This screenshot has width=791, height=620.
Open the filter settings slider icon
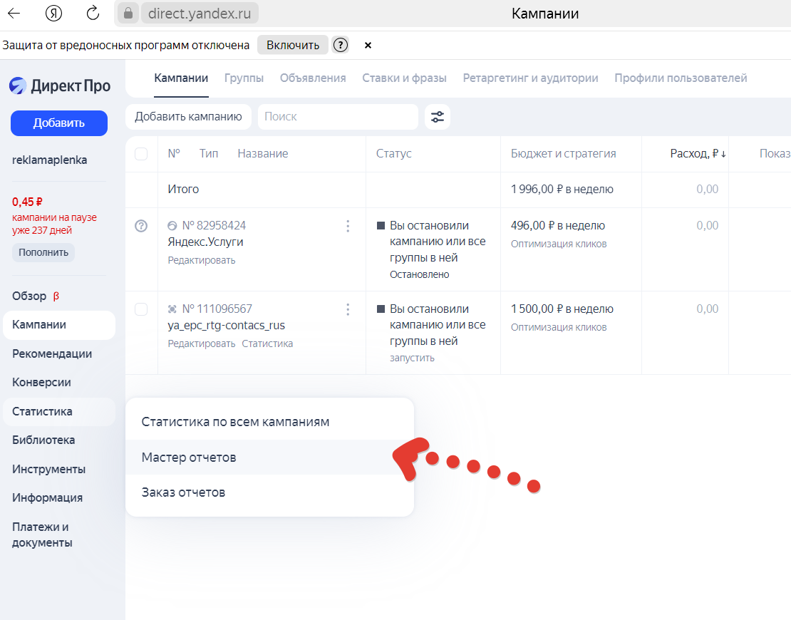(438, 117)
